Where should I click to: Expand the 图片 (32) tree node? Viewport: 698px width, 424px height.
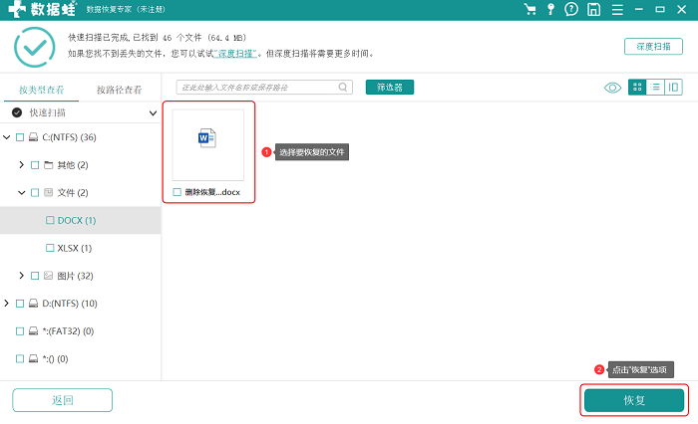pyautogui.click(x=21, y=276)
